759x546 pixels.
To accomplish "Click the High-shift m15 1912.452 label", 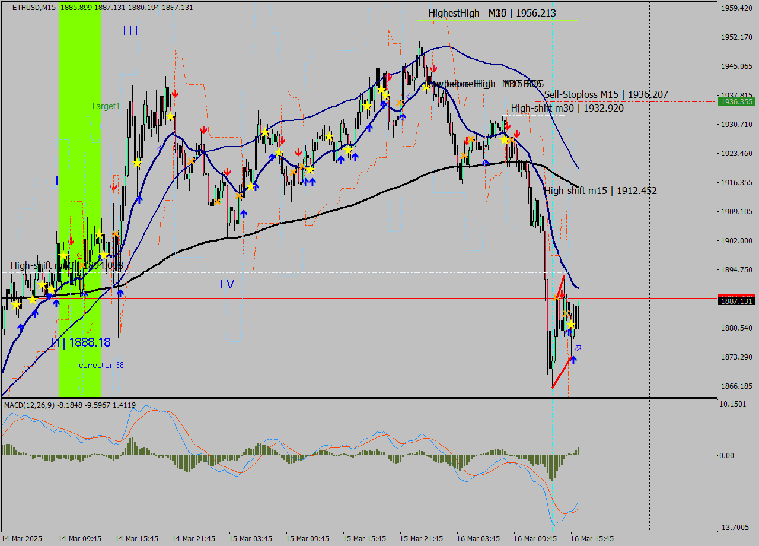I will pos(601,191).
